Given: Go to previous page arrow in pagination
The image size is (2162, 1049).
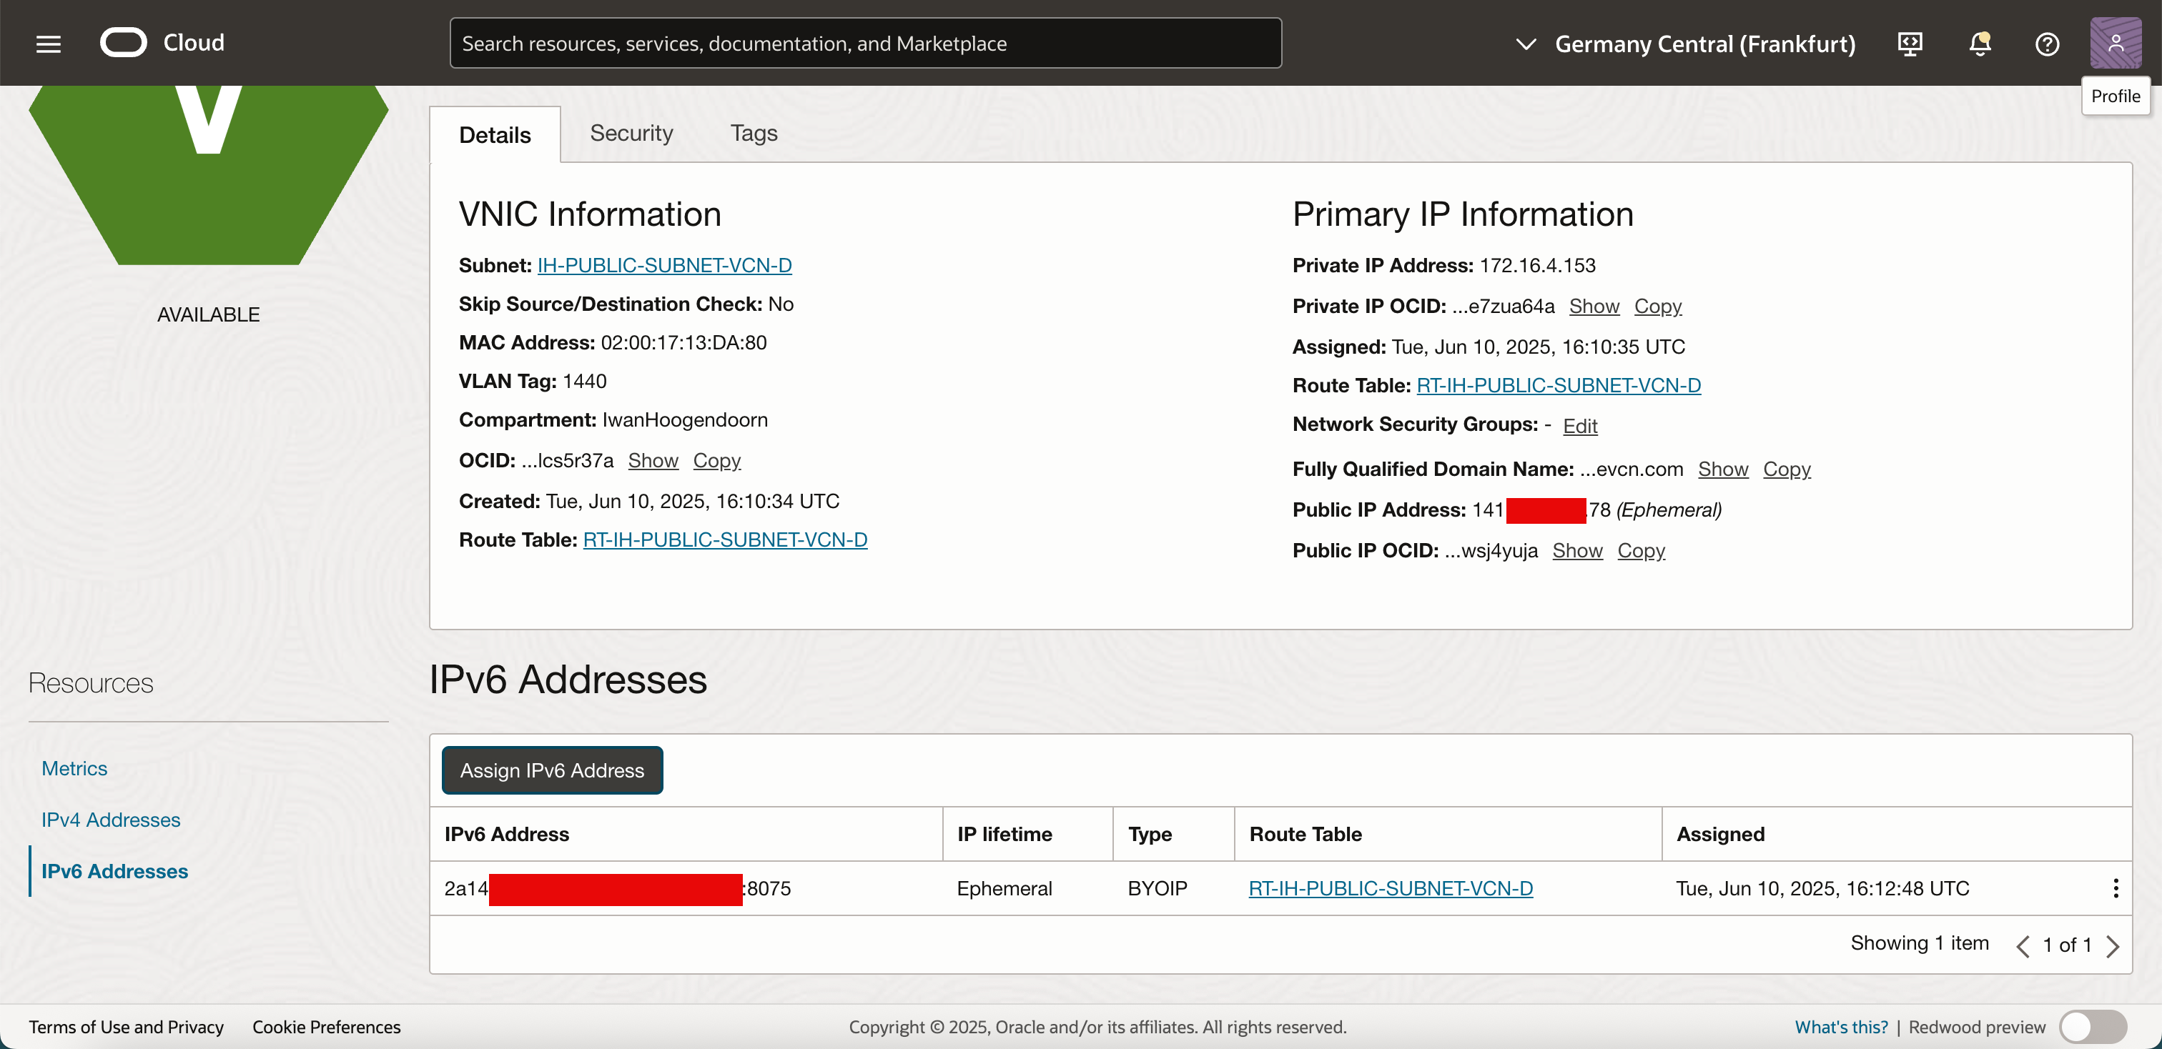Looking at the screenshot, I should click(x=2023, y=946).
